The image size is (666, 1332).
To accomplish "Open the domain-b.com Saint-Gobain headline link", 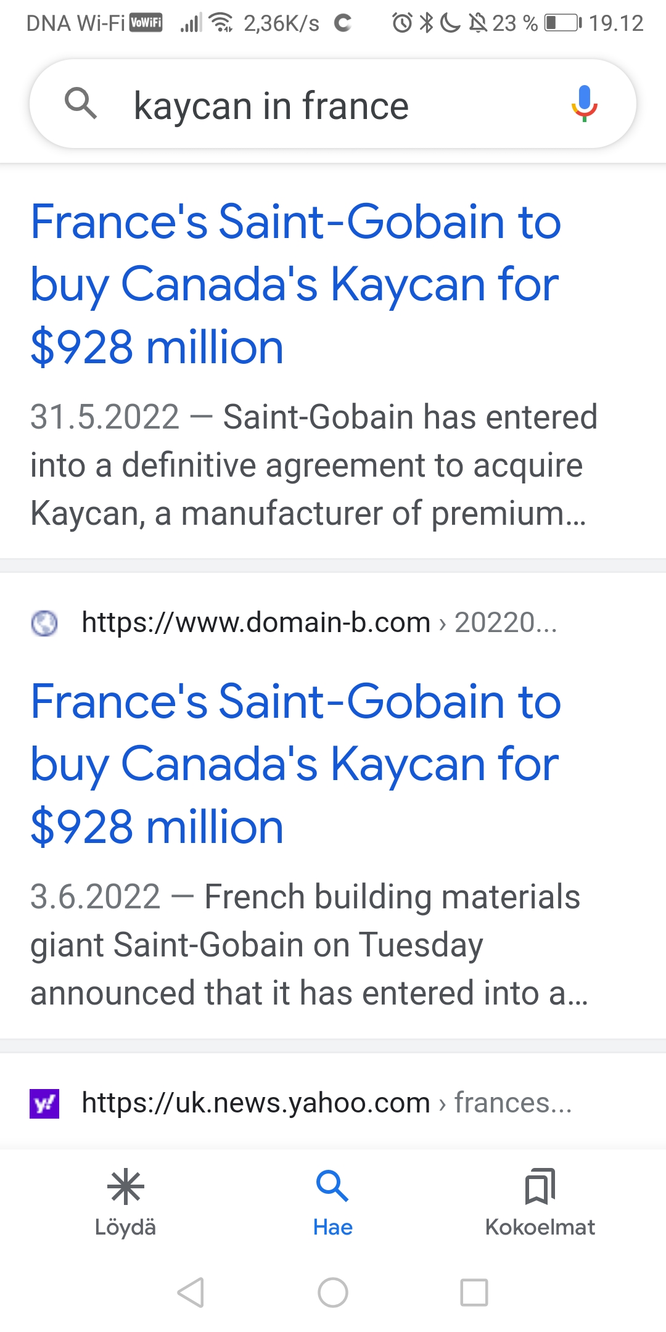I will [x=296, y=763].
